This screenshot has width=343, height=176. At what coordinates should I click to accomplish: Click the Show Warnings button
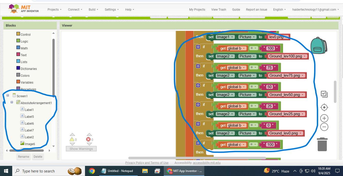[81, 149]
